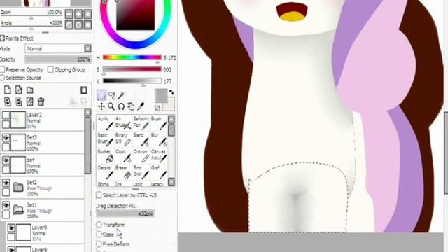Select the Scale radio button
Image resolution: width=448 pixels, height=252 pixels.
99,234
